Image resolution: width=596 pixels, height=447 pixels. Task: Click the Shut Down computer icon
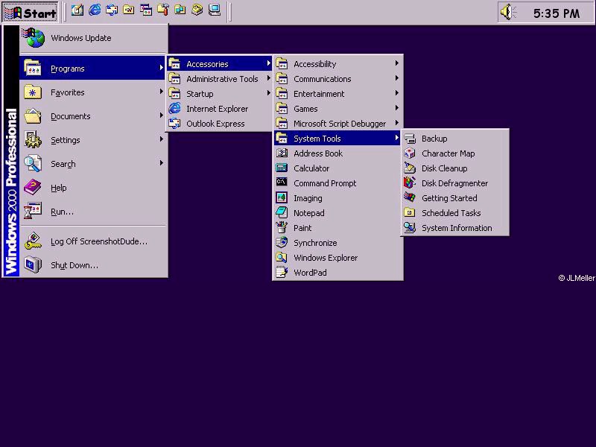tap(33, 265)
